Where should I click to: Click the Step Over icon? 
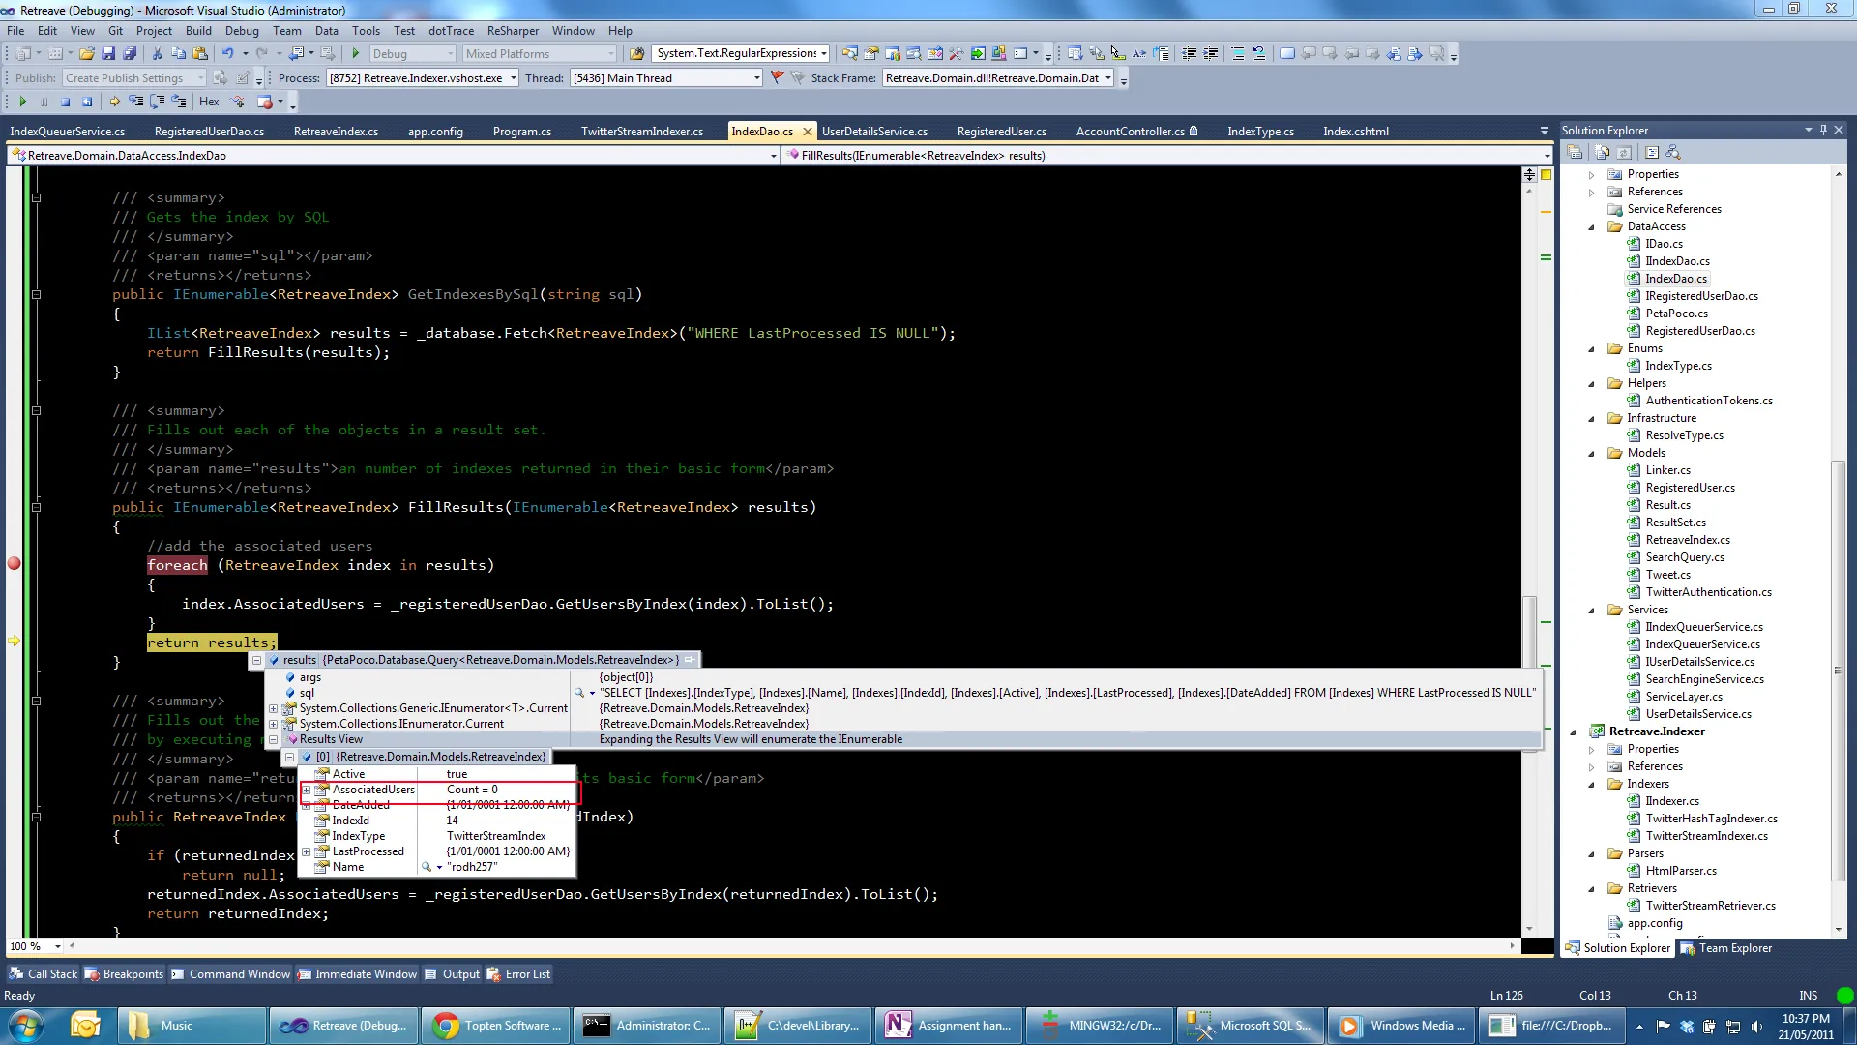(158, 102)
